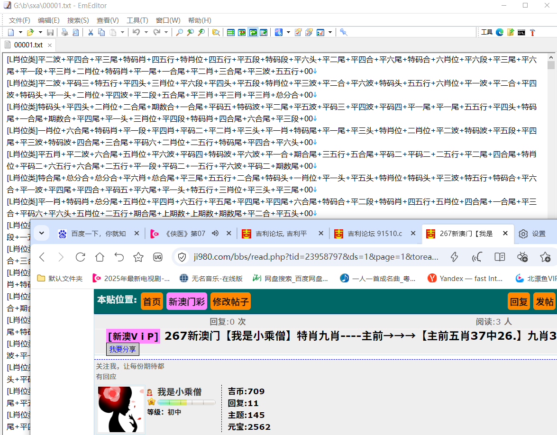The width and height of the screenshot is (557, 435).
Task: Click the Find magnifier icon in toolbar
Action: 179,32
